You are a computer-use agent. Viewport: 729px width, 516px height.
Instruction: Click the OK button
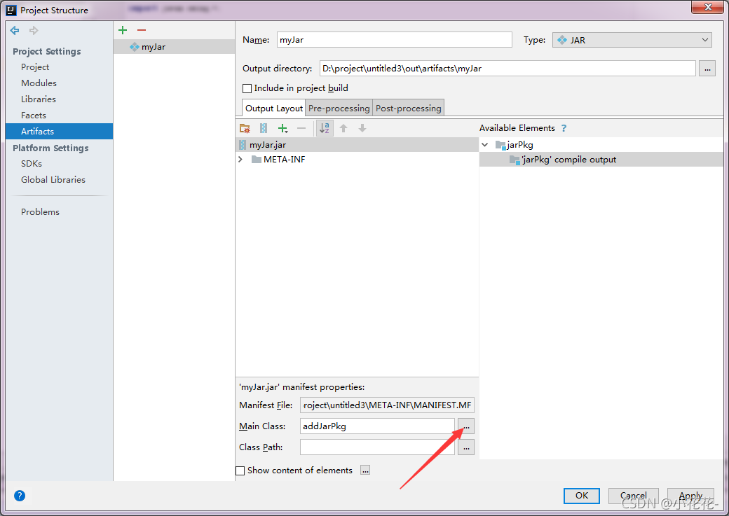[582, 496]
